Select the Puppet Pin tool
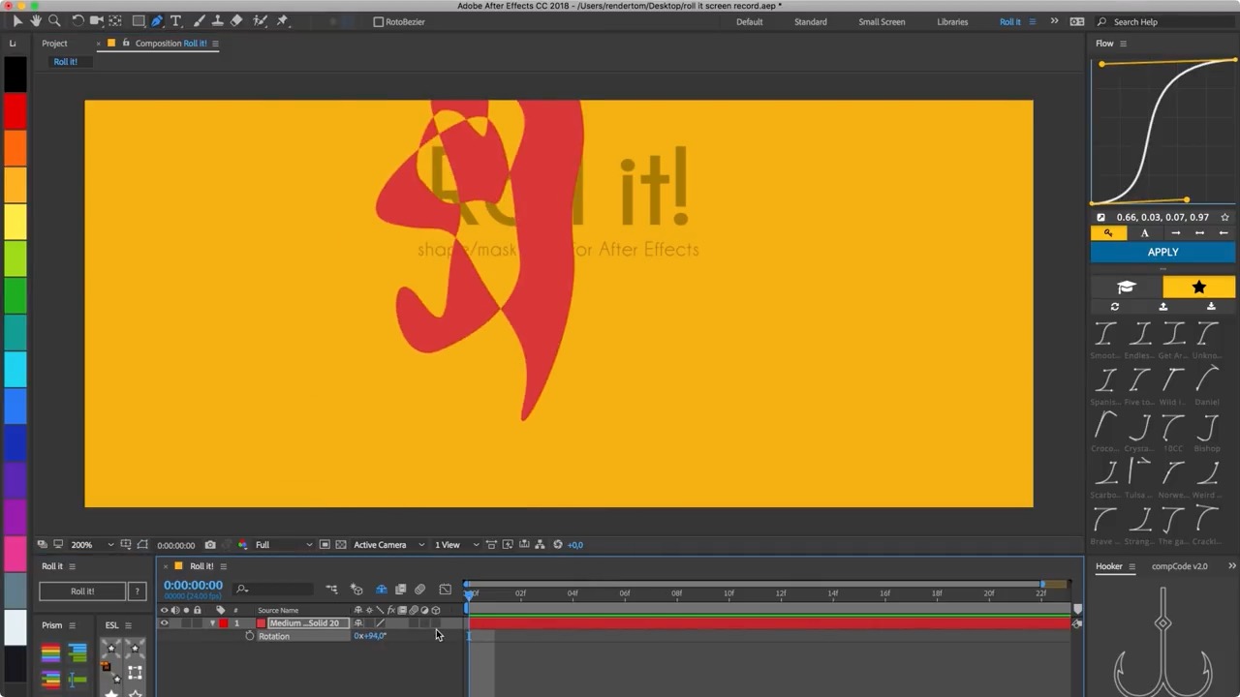The width and height of the screenshot is (1240, 697). pyautogui.click(x=282, y=21)
